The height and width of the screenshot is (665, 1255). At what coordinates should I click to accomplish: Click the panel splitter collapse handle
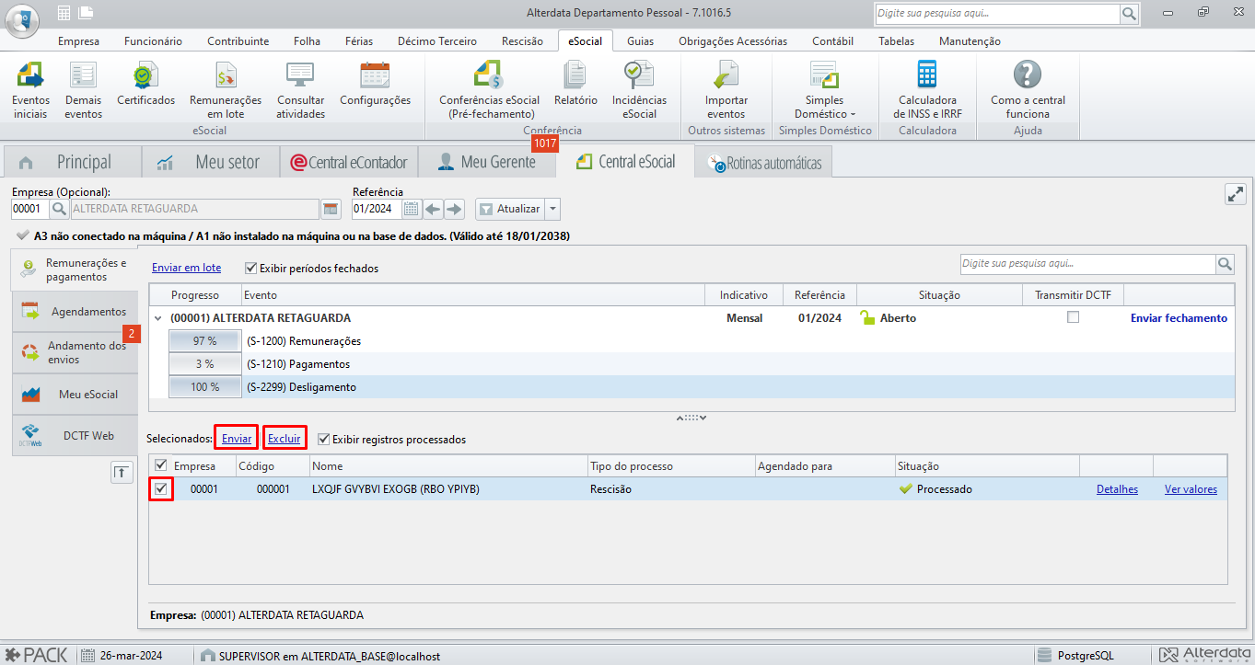coord(691,417)
